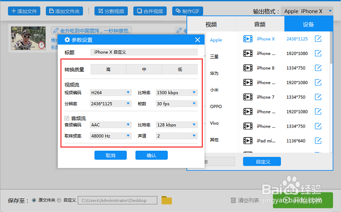Image resolution: width=341 pixels, height=212 pixels.
Task: Click the 自定义 button in the device panel
Action: (x=262, y=162)
